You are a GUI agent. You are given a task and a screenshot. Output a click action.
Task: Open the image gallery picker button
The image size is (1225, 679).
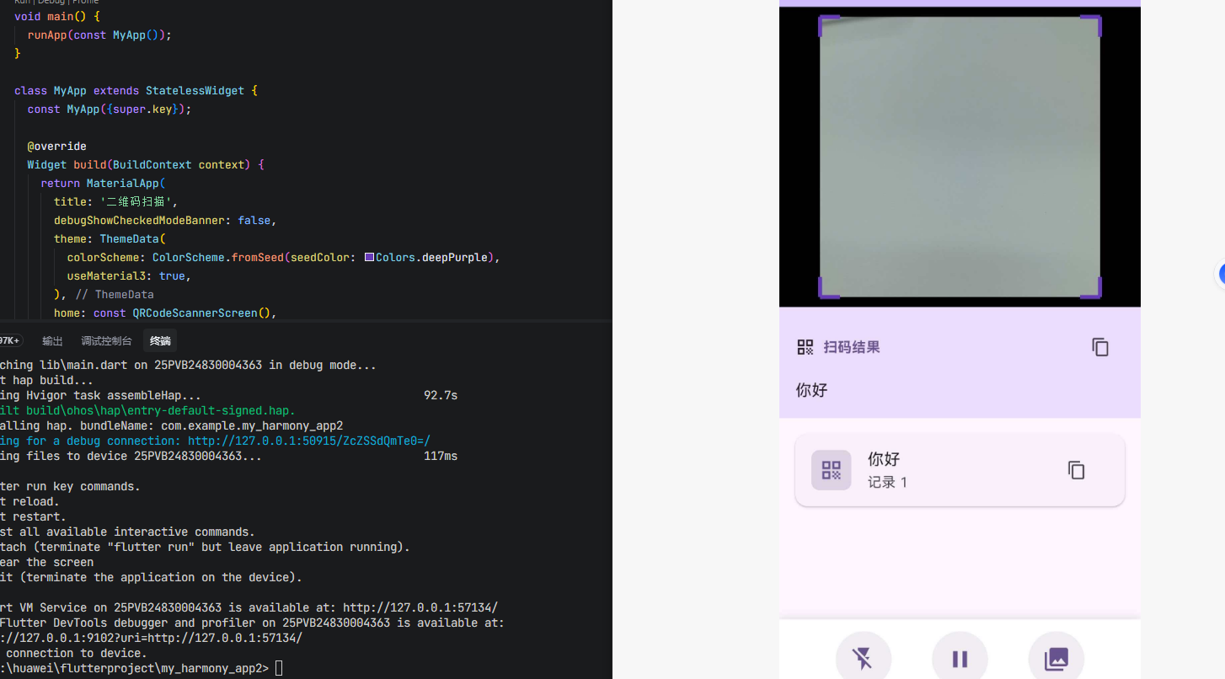tap(1056, 659)
